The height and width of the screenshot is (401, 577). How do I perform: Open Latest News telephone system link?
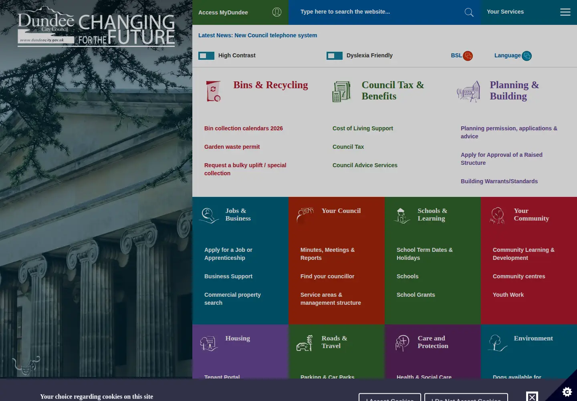pyautogui.click(x=258, y=35)
